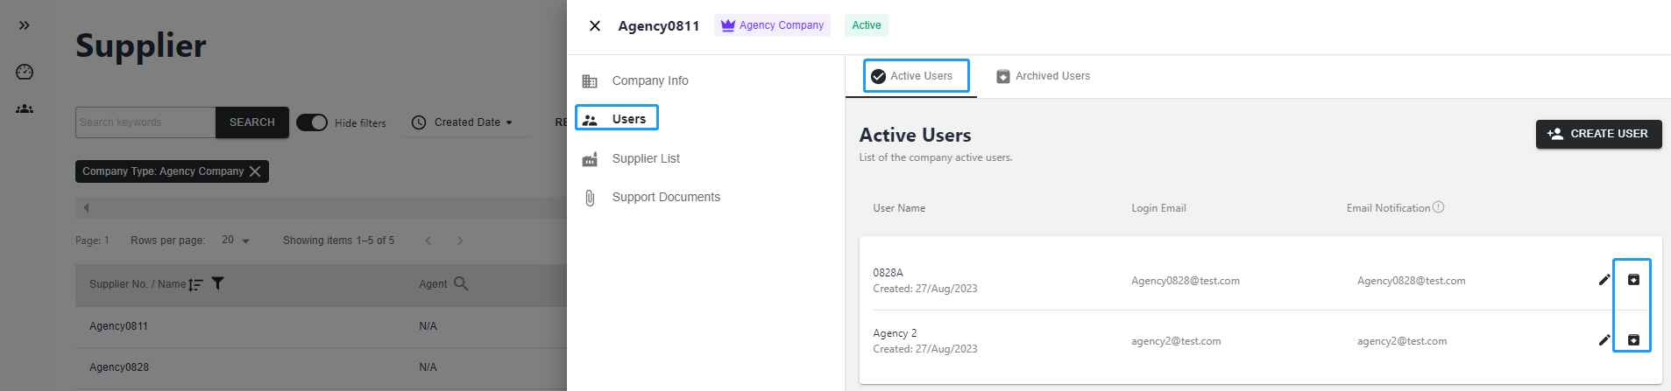The height and width of the screenshot is (391, 1671).
Task: Archive the user 0828A
Action: coord(1633,280)
